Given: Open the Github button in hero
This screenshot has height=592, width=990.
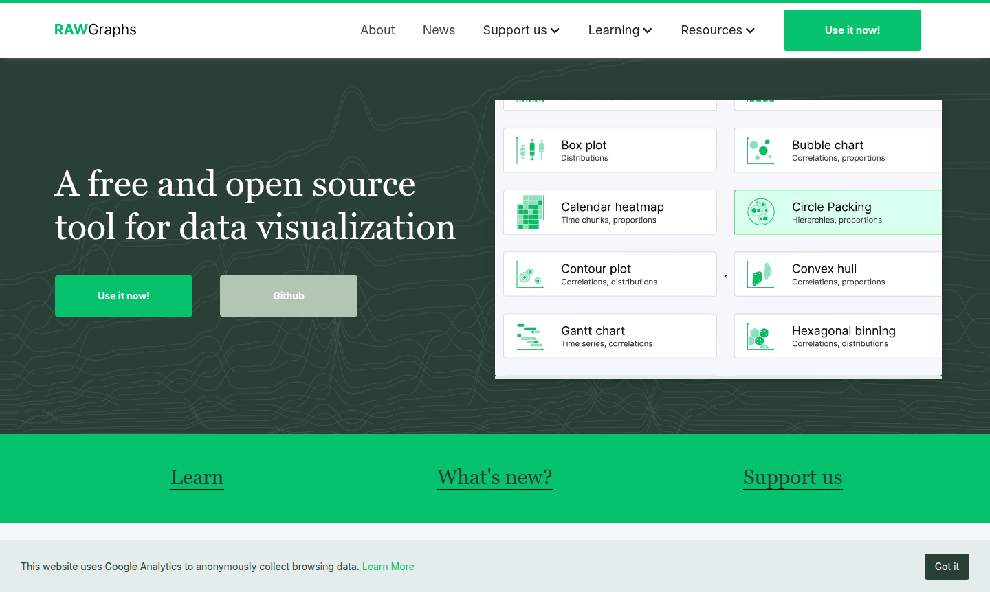Looking at the screenshot, I should [289, 296].
